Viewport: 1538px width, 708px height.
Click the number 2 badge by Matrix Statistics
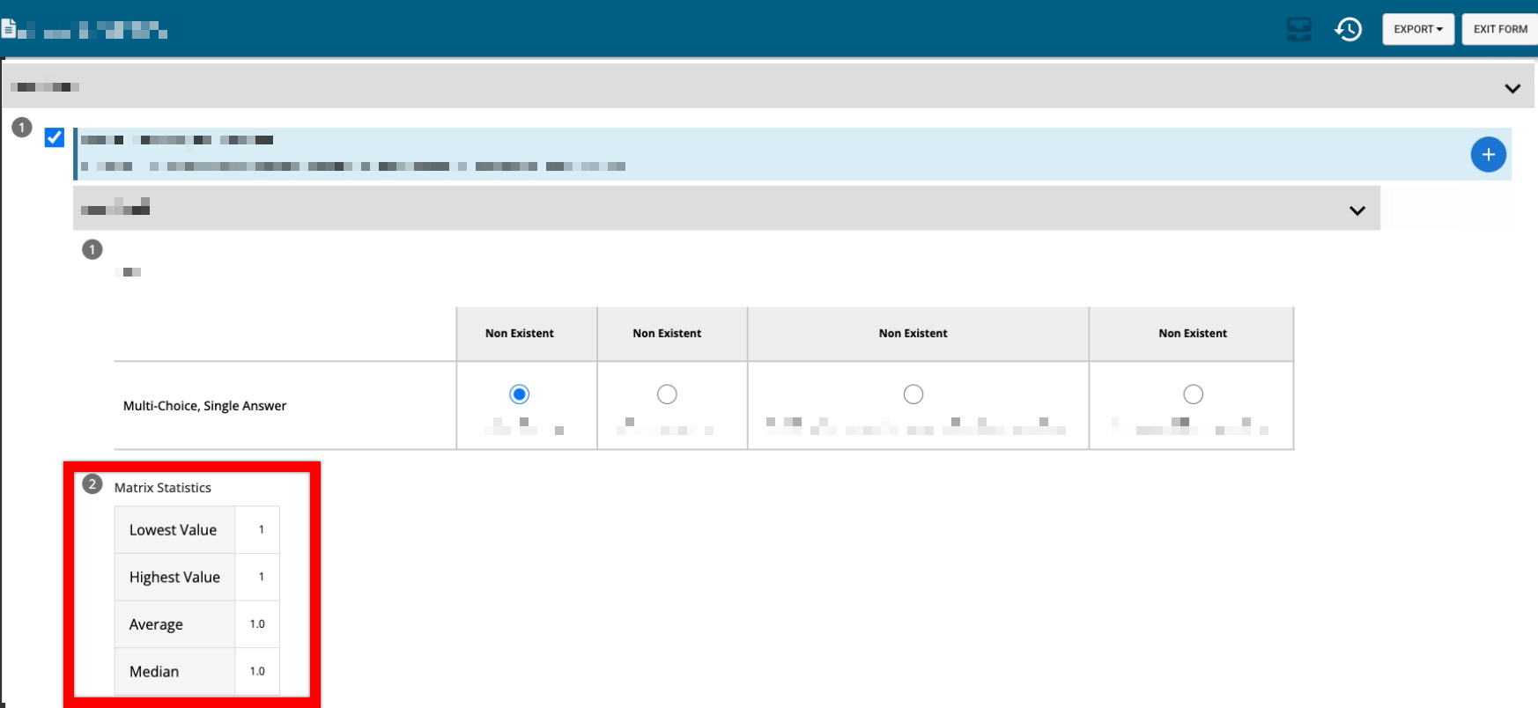[92, 483]
